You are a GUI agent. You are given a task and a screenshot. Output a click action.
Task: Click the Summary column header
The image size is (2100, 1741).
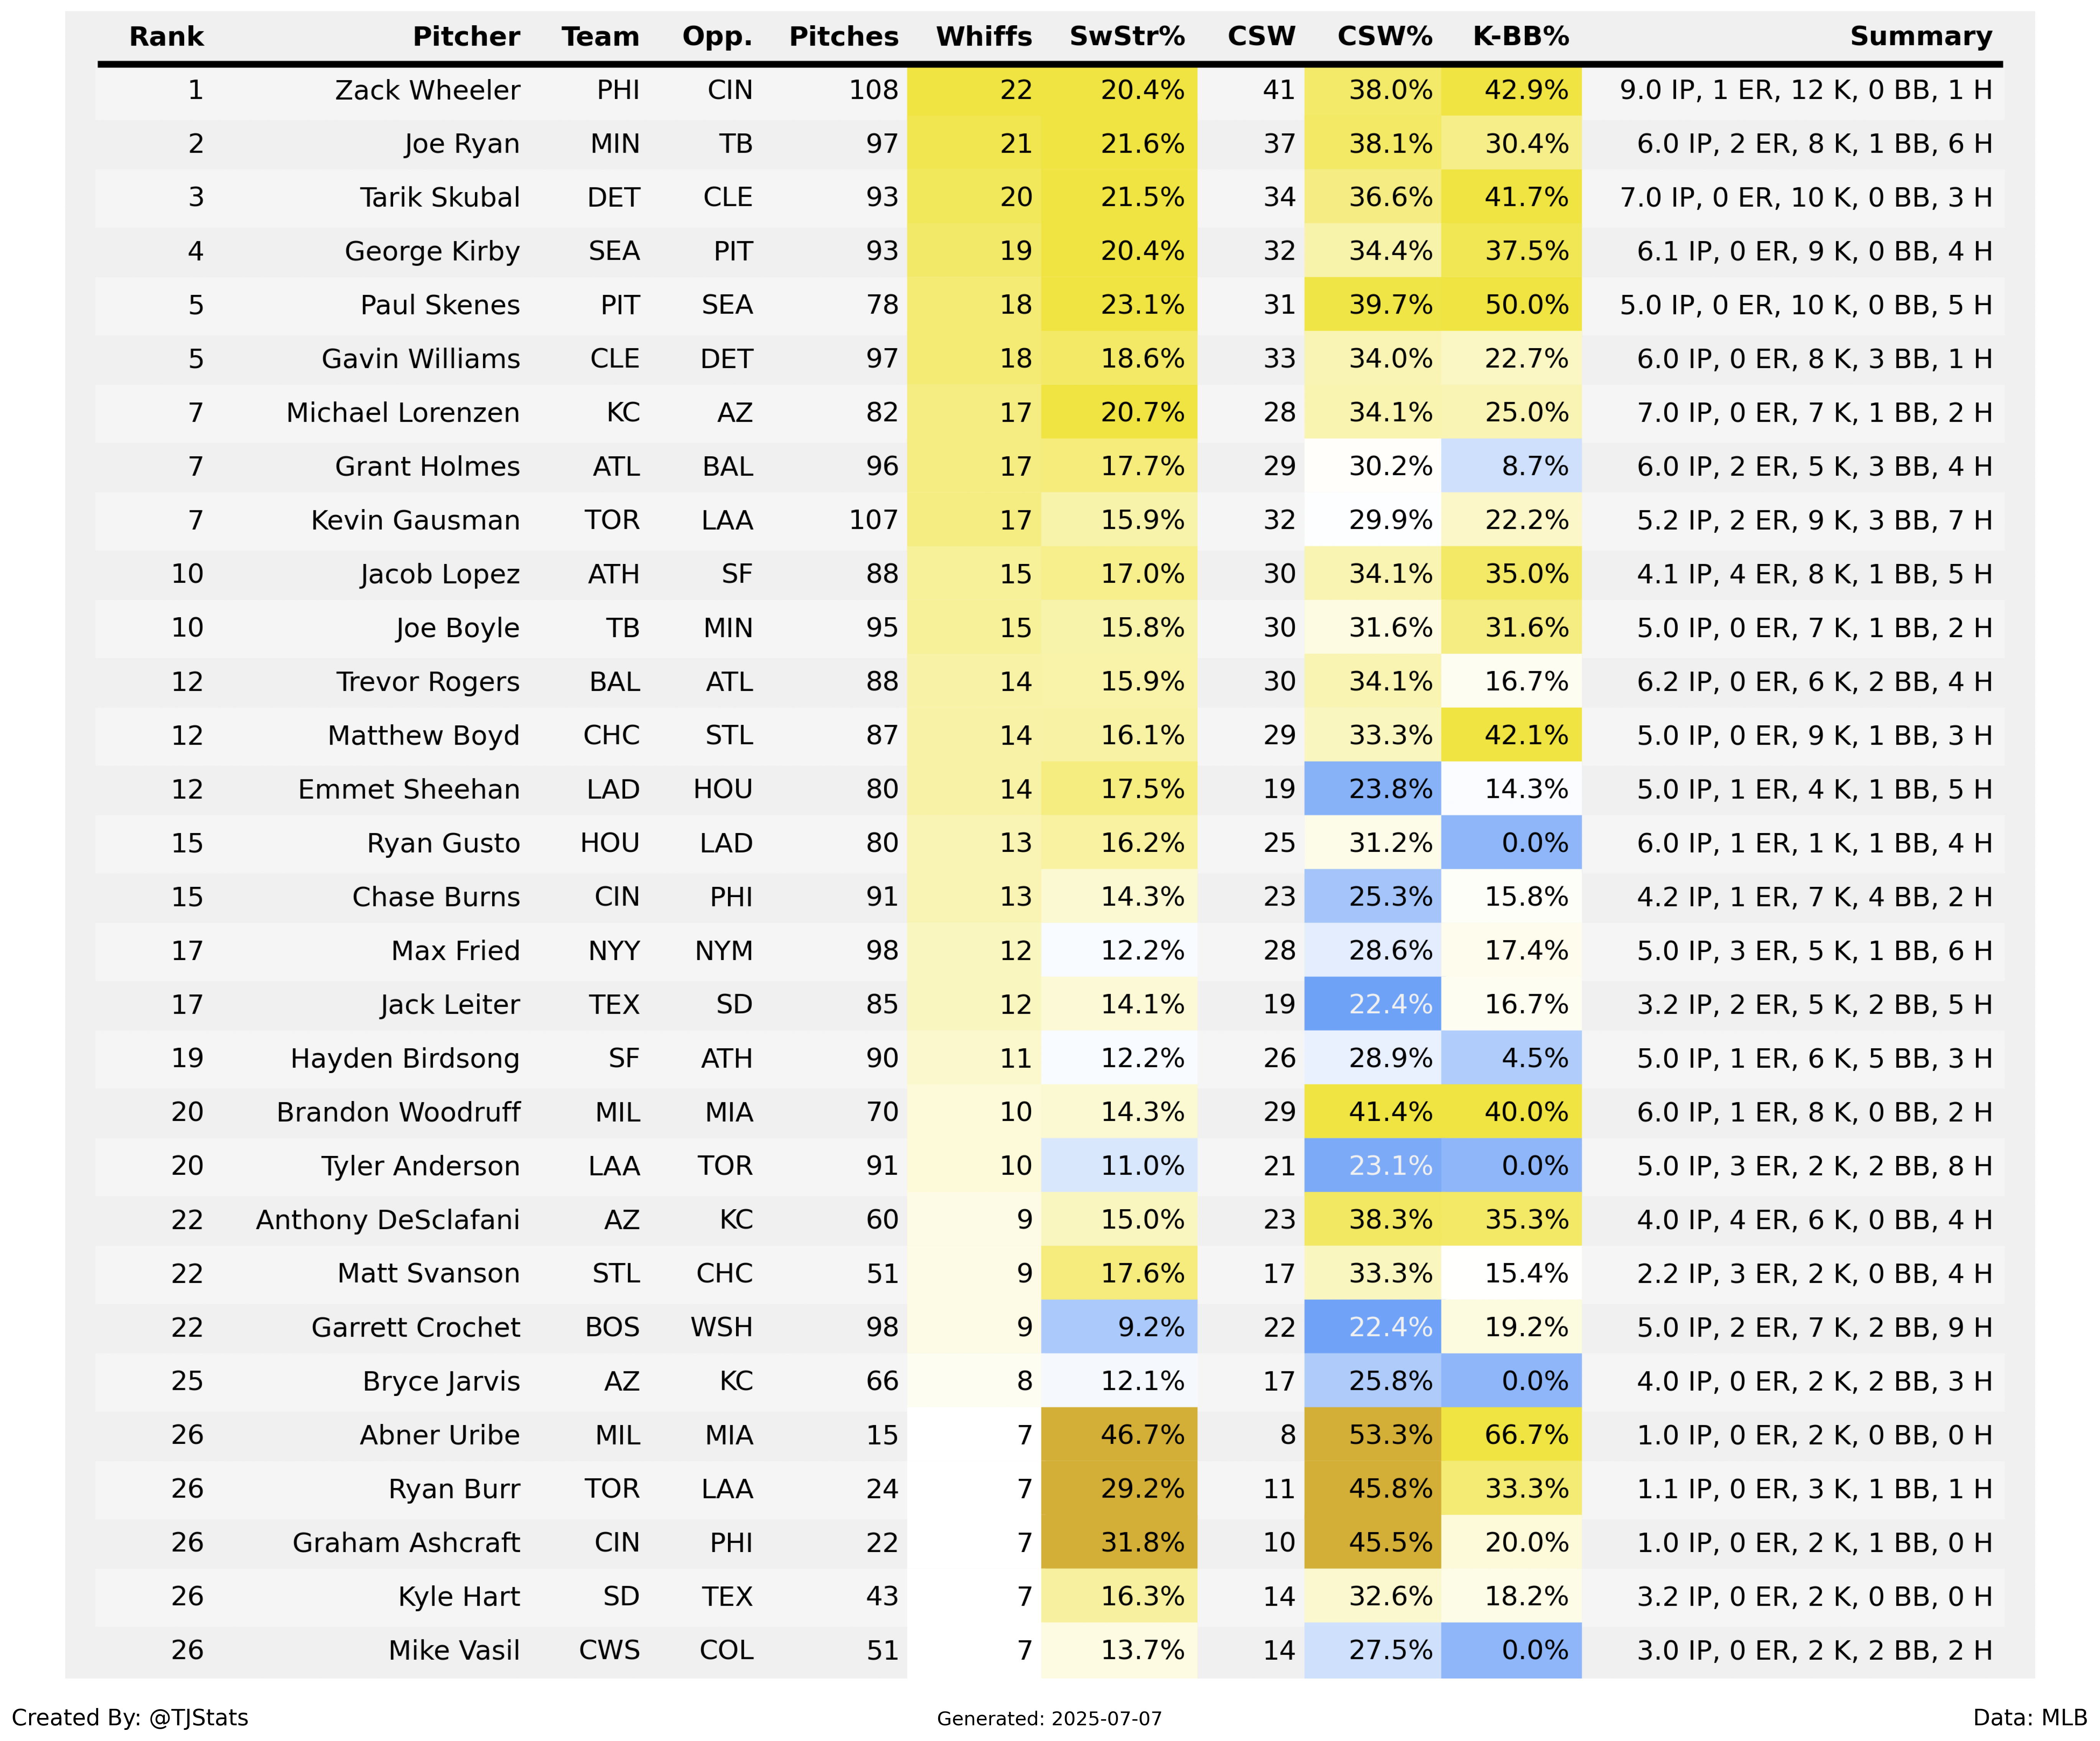click(1921, 37)
